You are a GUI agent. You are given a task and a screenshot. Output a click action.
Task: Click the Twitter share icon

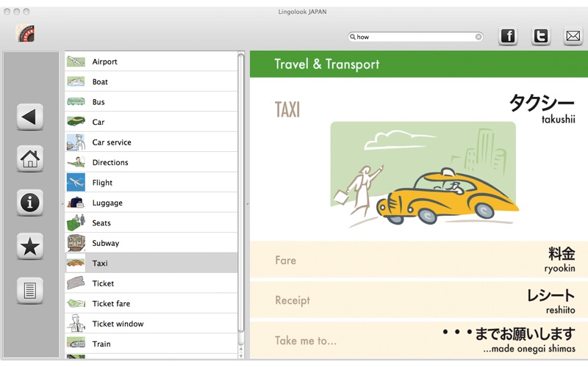[541, 35]
